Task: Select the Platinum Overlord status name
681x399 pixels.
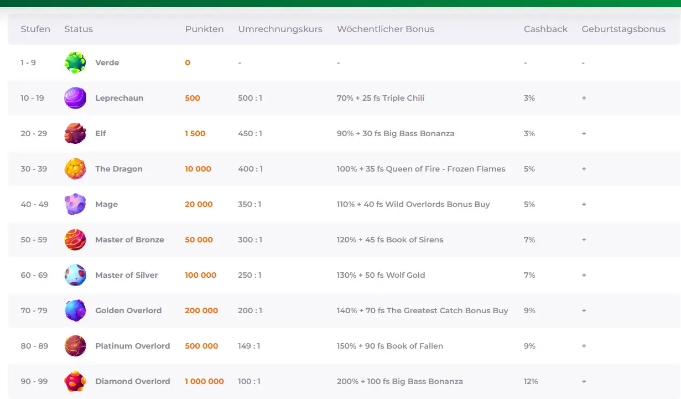Action: click(133, 346)
